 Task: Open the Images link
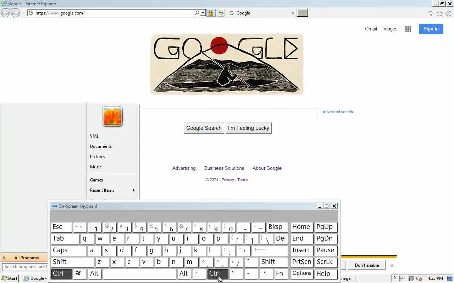pyautogui.click(x=390, y=29)
